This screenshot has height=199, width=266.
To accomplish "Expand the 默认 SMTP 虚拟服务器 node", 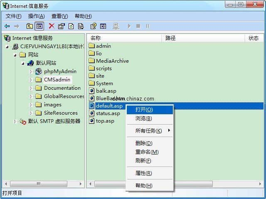I will click(15, 121).
